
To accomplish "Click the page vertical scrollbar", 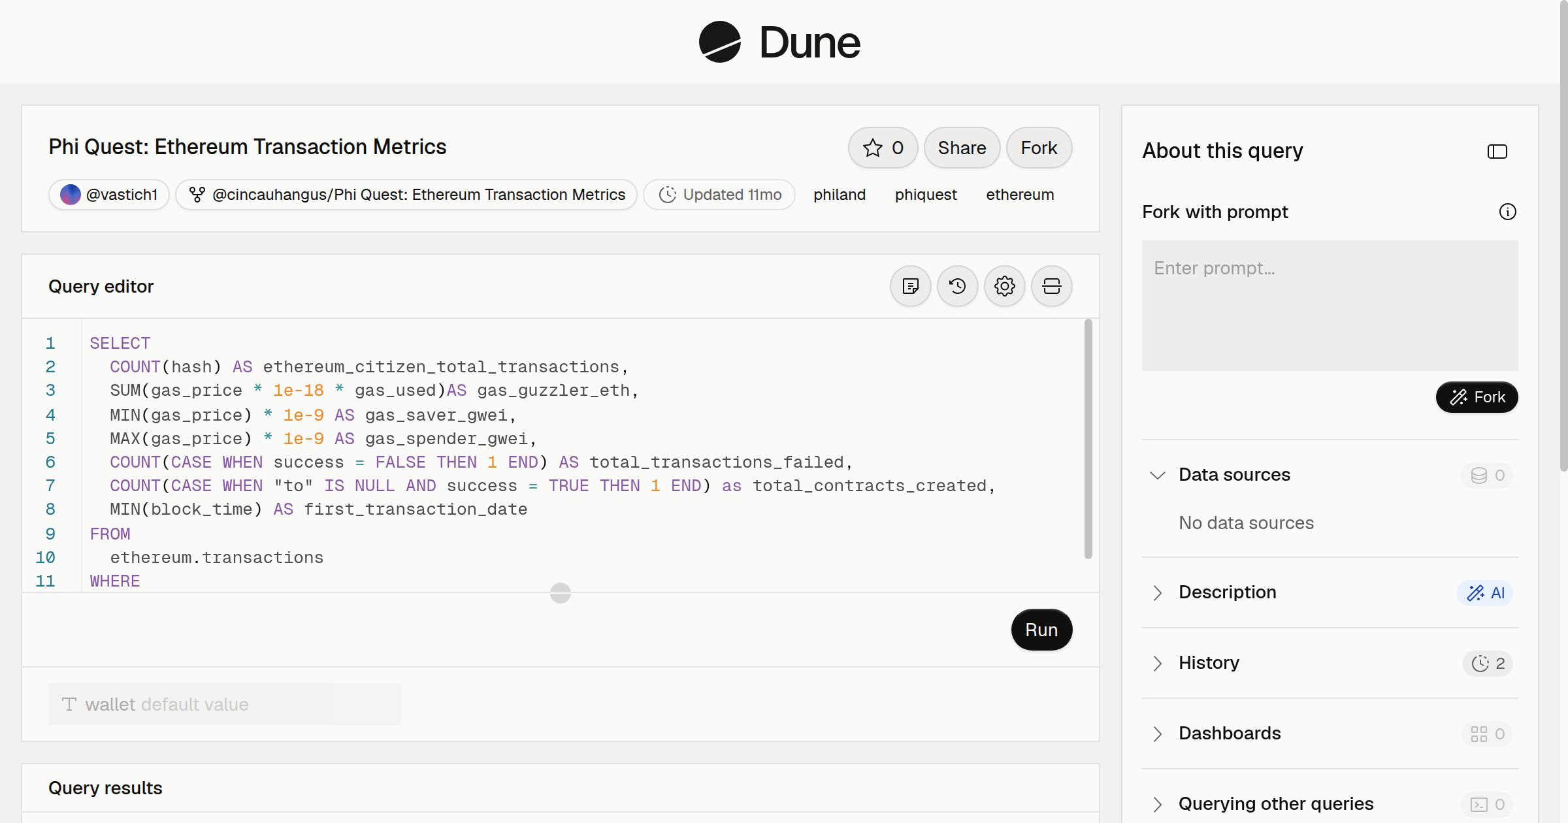I will point(1563,235).
